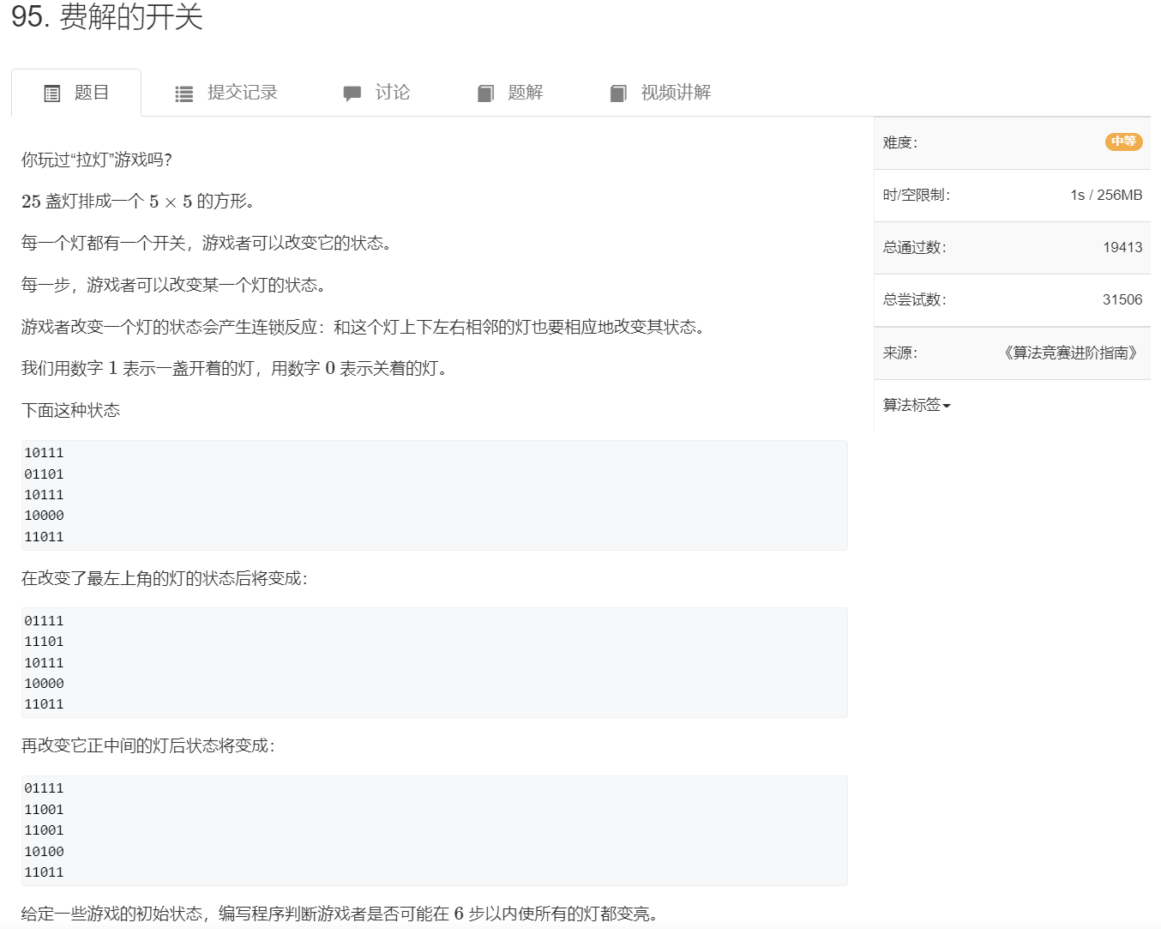Click the line about 数字 1 表示开着的灯
The height and width of the screenshot is (929, 1161).
(x=234, y=369)
